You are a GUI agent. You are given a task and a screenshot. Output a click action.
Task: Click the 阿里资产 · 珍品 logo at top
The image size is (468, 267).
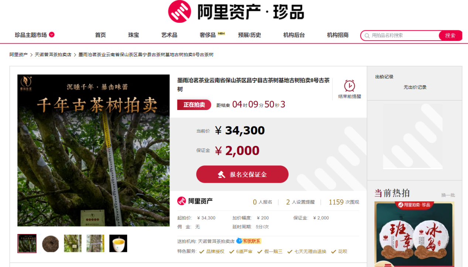click(236, 11)
